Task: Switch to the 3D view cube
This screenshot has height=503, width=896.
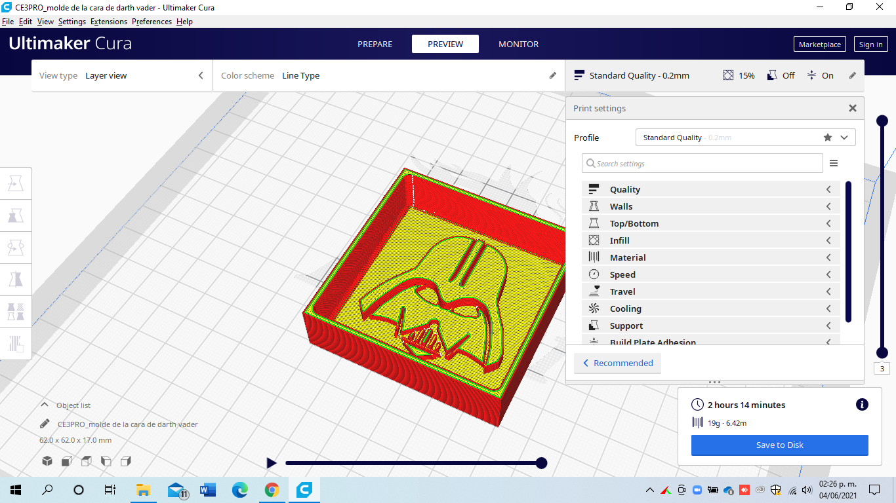Action: [x=47, y=461]
